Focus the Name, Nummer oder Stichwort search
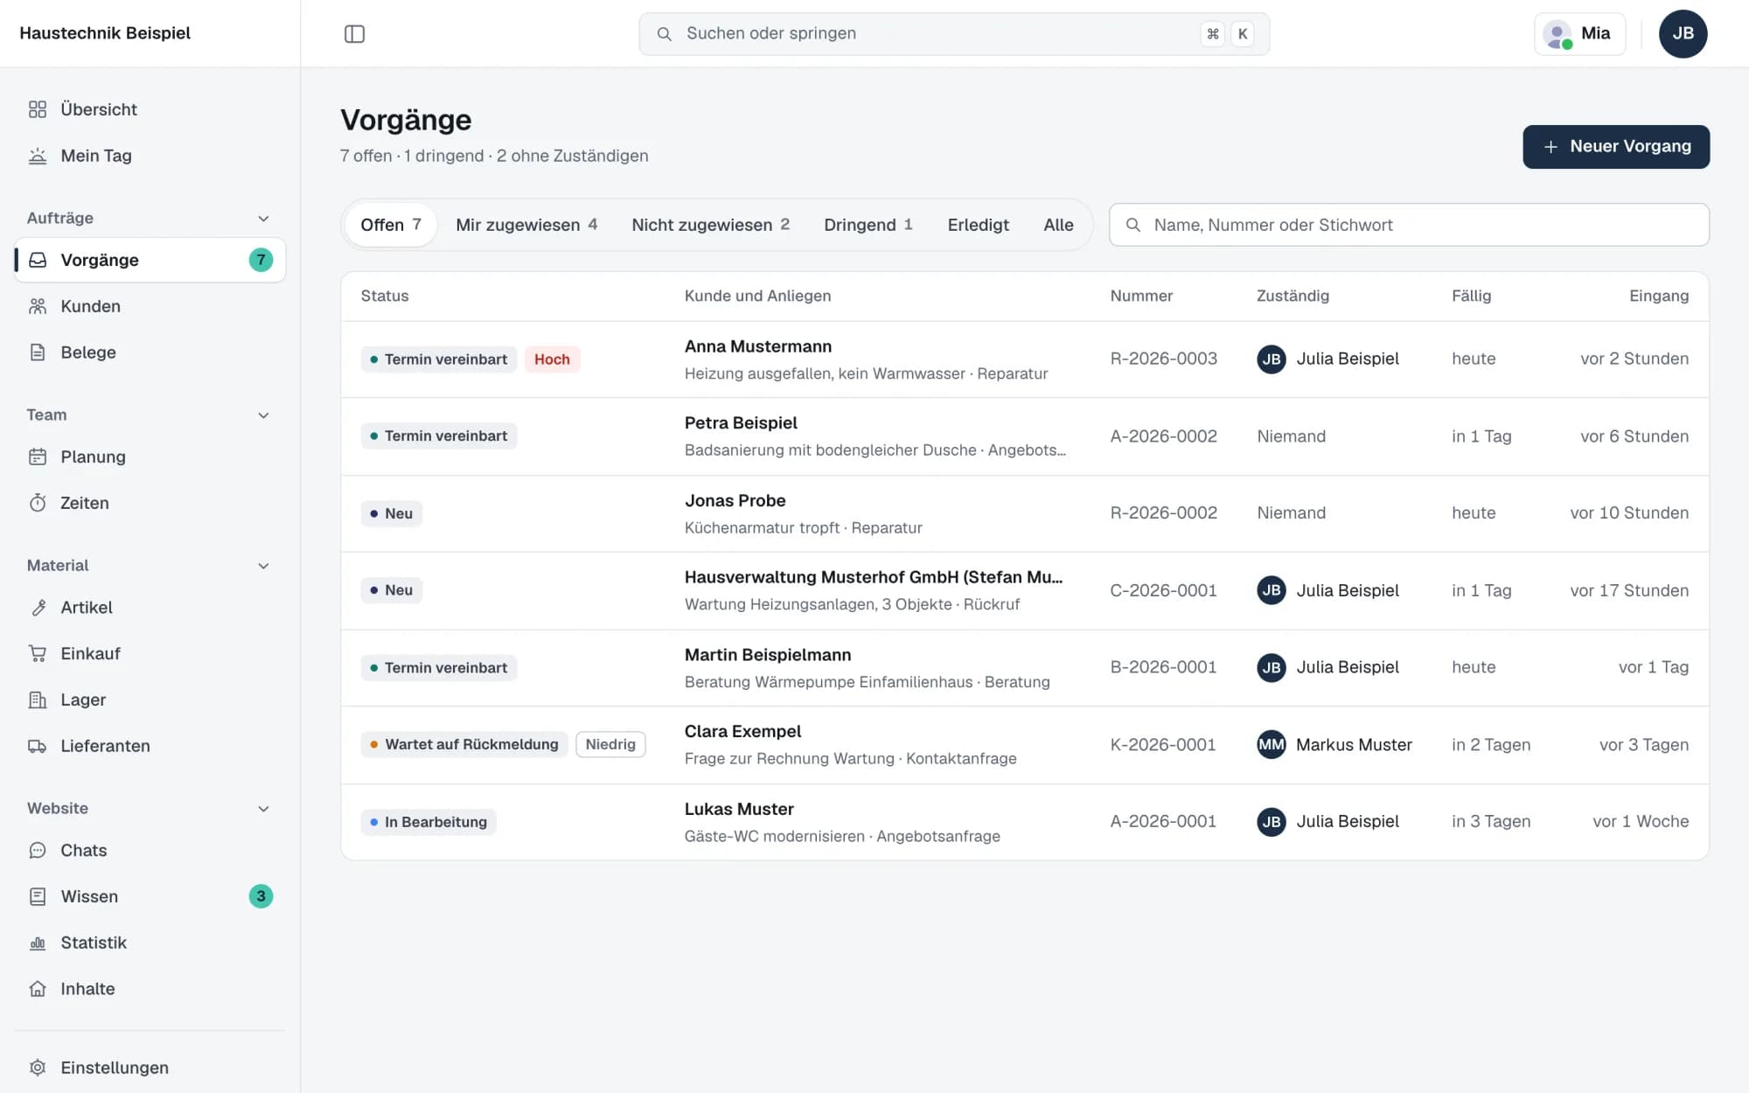Screen dimensions: 1749x1093 (x=1409, y=225)
